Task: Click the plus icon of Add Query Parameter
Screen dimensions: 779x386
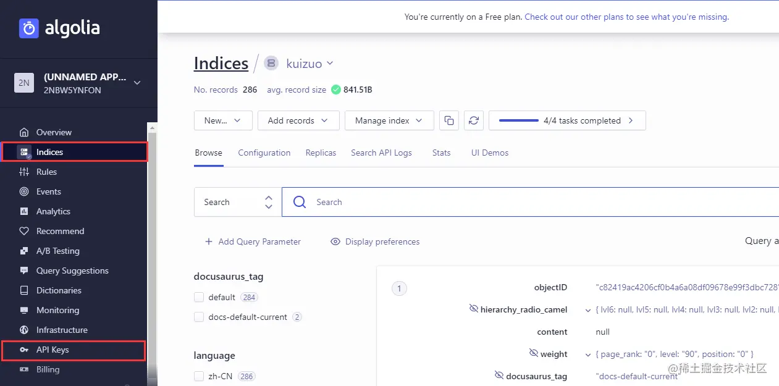Action: (209, 241)
